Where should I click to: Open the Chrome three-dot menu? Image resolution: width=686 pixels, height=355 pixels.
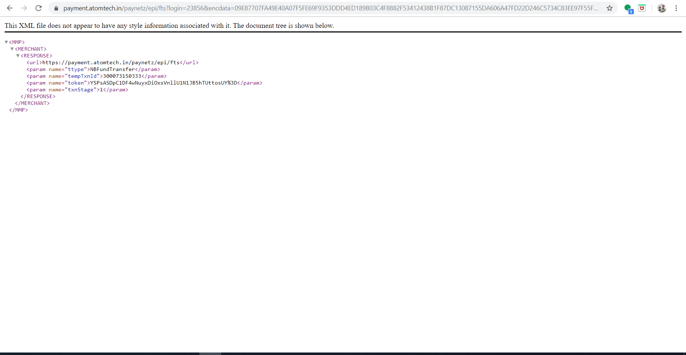pos(676,8)
